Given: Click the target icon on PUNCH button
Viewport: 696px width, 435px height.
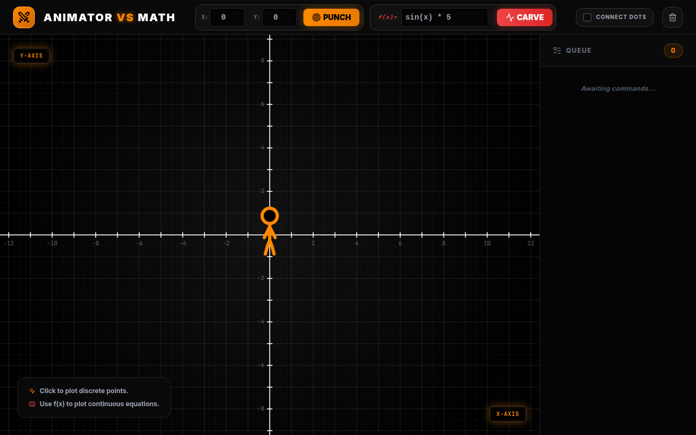Looking at the screenshot, I should click(316, 17).
